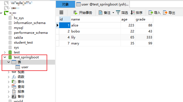Select the 报表 (Reports) node
This screenshot has height=102, width=183.
pos(21,92)
